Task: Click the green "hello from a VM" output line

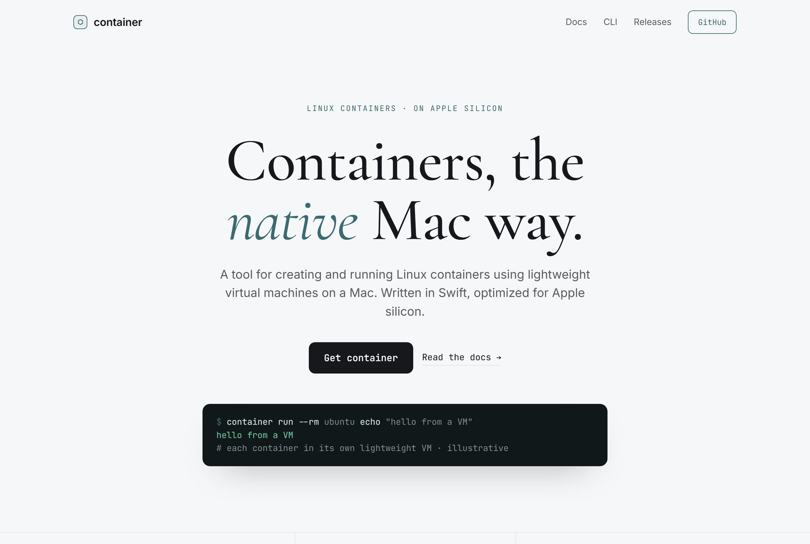Action: (255, 435)
